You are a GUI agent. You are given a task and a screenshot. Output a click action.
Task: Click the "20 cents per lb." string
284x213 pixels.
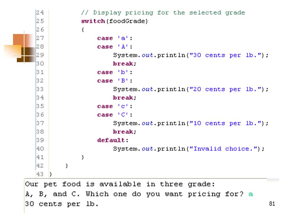(225, 89)
